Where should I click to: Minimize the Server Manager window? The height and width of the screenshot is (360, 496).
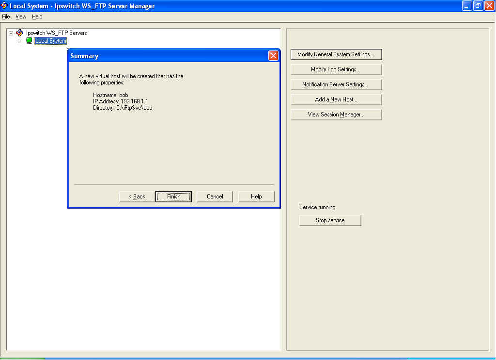coord(466,6)
